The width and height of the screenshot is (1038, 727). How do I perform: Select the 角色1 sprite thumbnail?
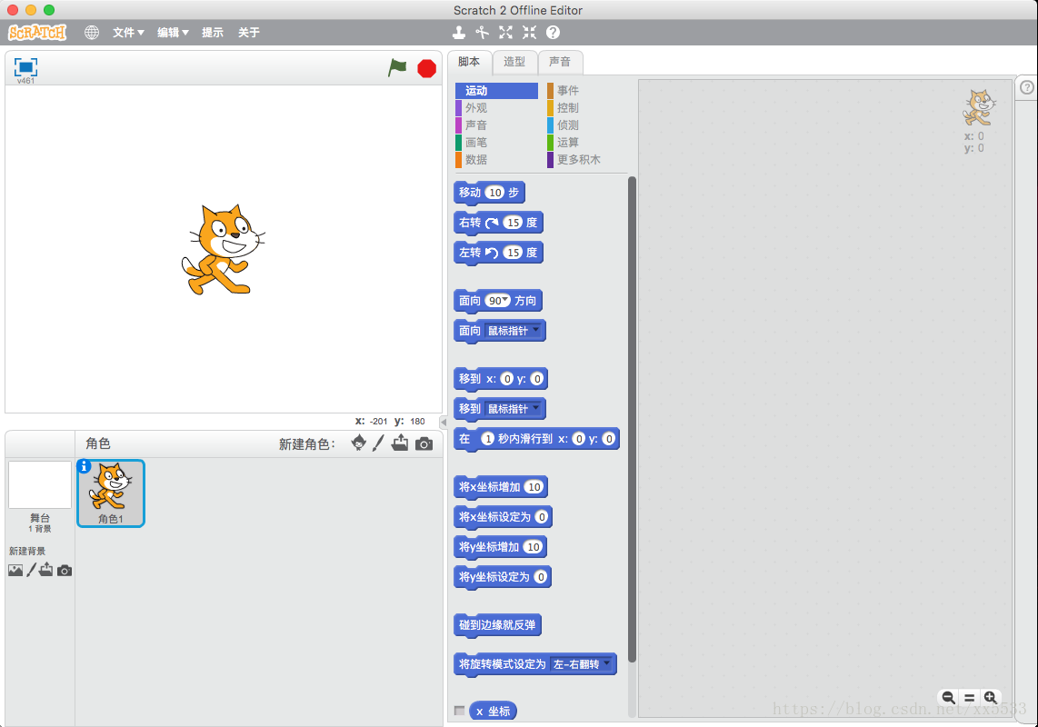111,493
